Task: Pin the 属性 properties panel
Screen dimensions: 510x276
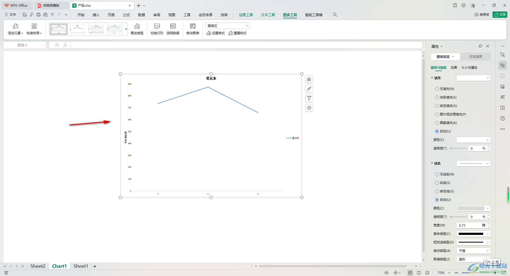Action: click(x=480, y=46)
